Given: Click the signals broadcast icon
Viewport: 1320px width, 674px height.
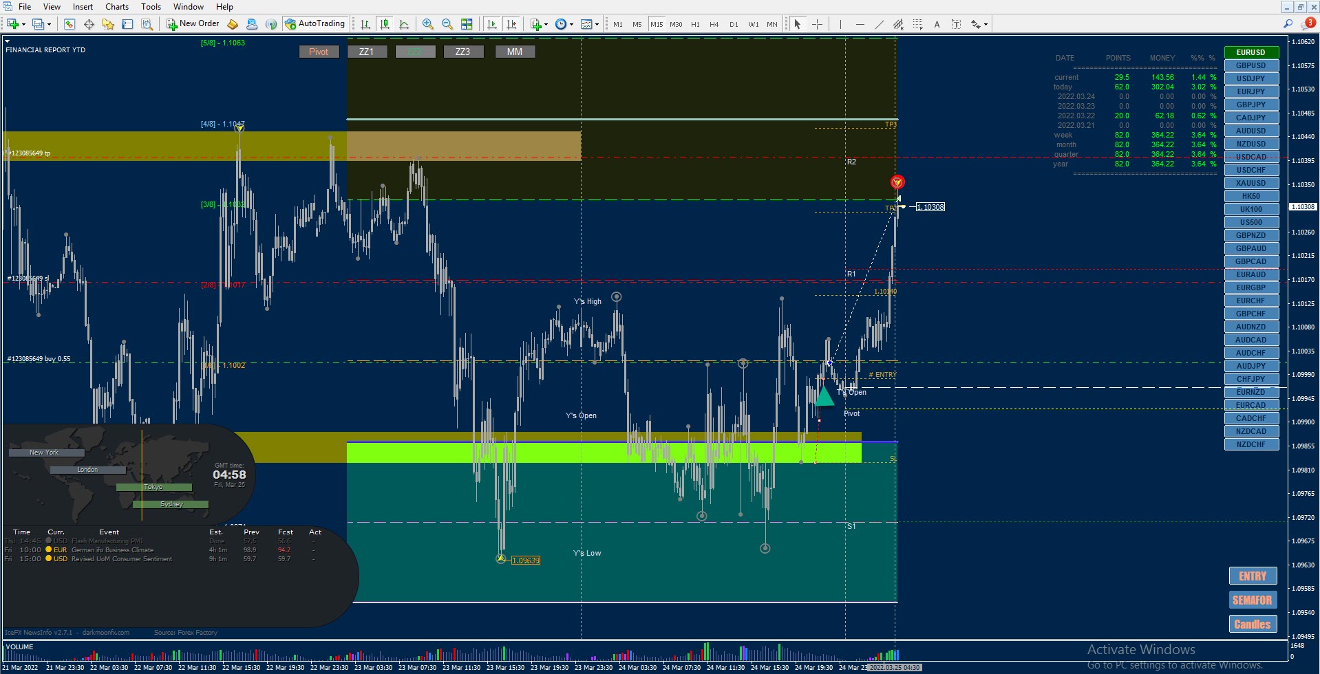Looking at the screenshot, I should [x=271, y=24].
